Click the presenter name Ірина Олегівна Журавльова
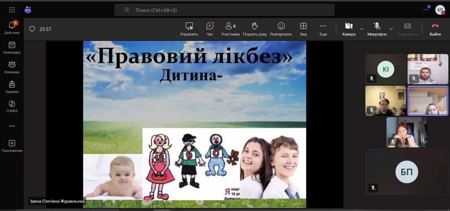Image resolution: width=450 pixels, height=211 pixels. pyautogui.click(x=58, y=201)
